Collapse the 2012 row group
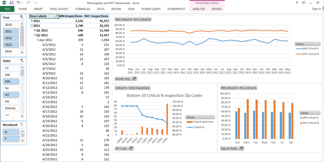This screenshot has width=324, height=162. [31, 26]
